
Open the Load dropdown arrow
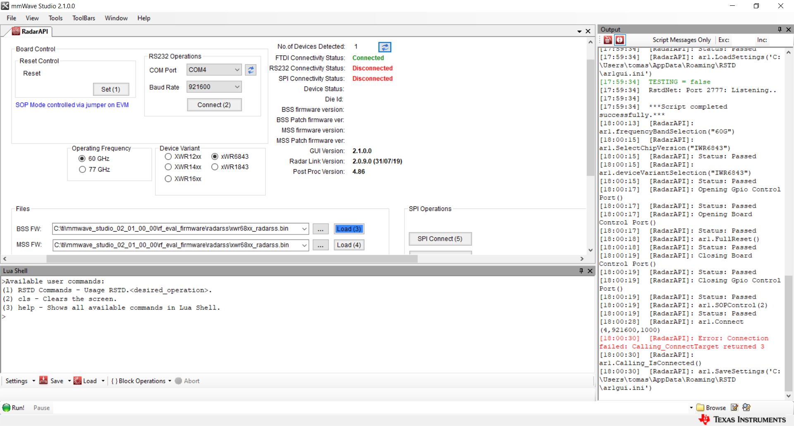103,381
